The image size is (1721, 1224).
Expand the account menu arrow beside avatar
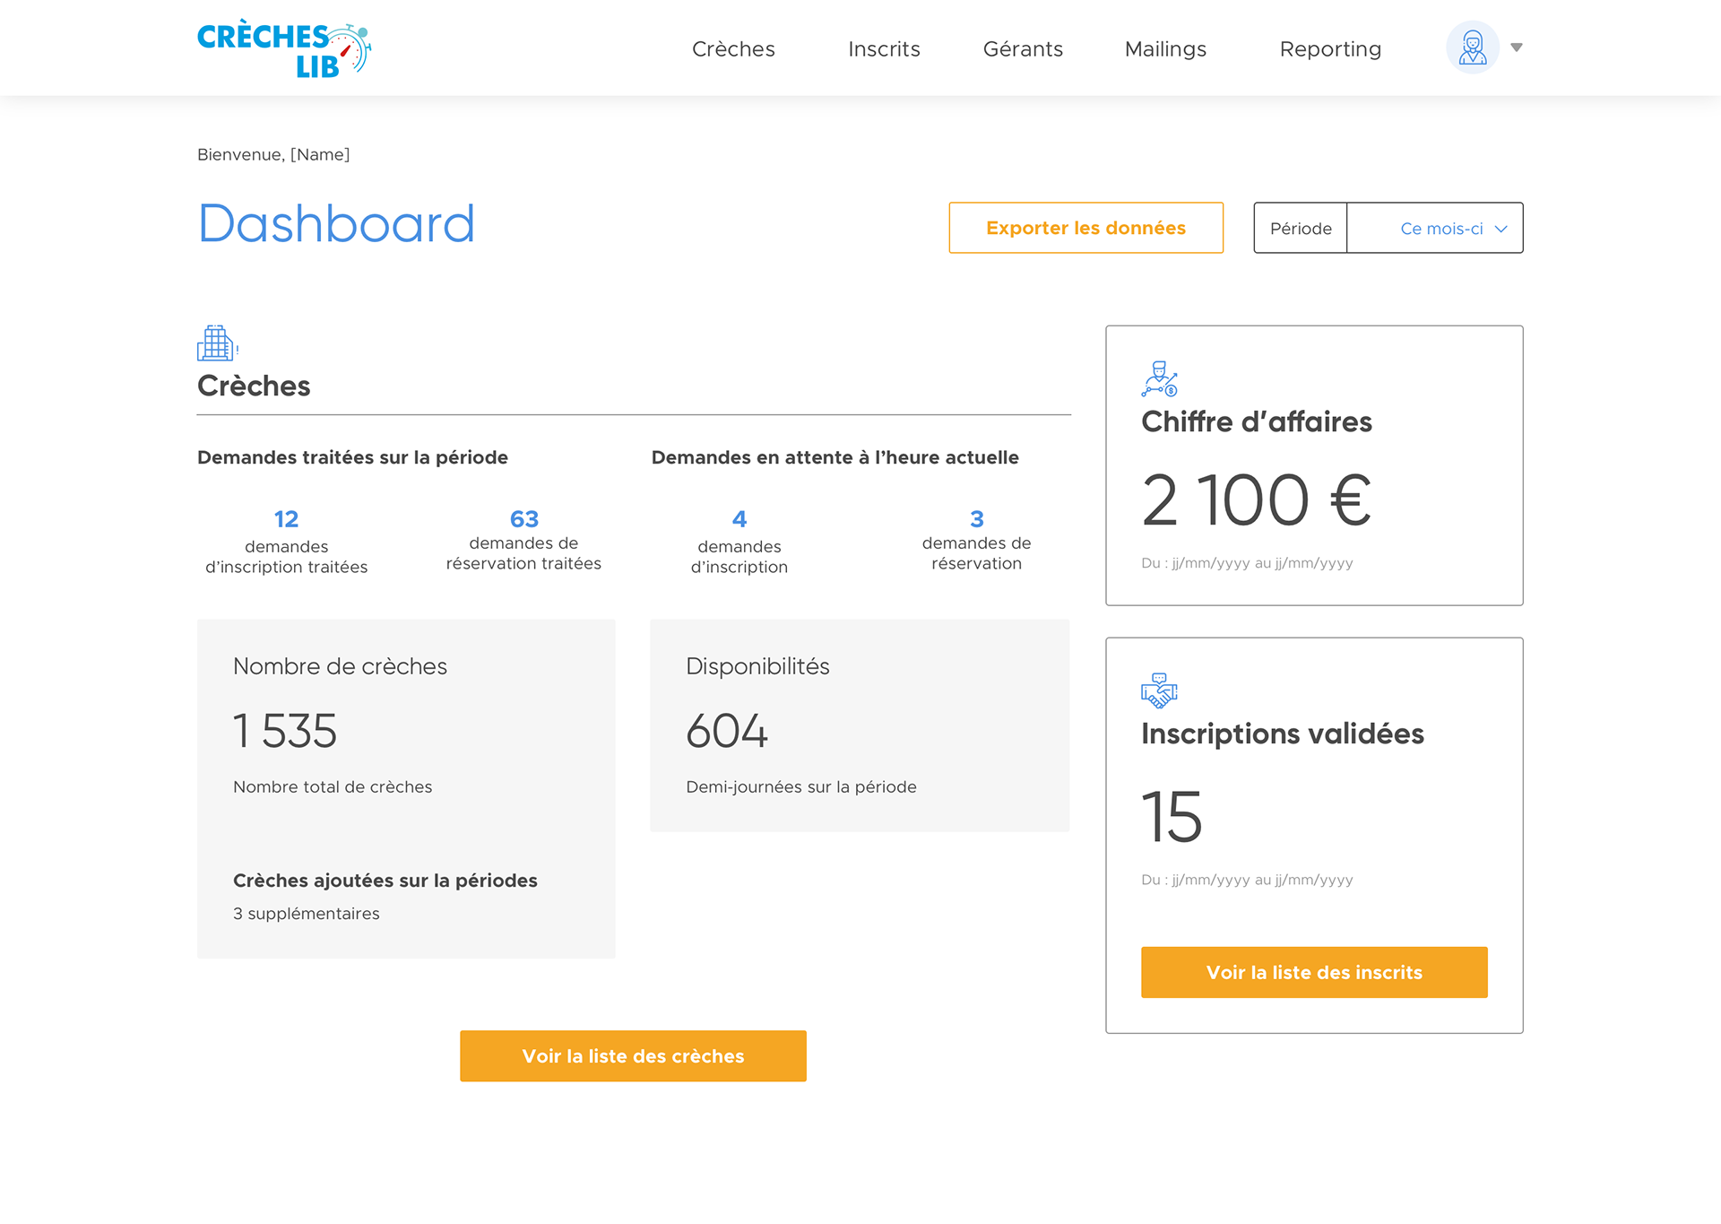[1517, 48]
